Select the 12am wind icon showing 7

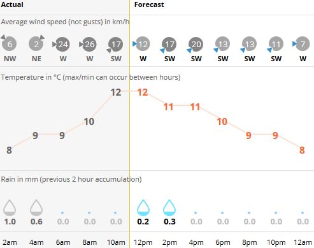tap(302, 44)
